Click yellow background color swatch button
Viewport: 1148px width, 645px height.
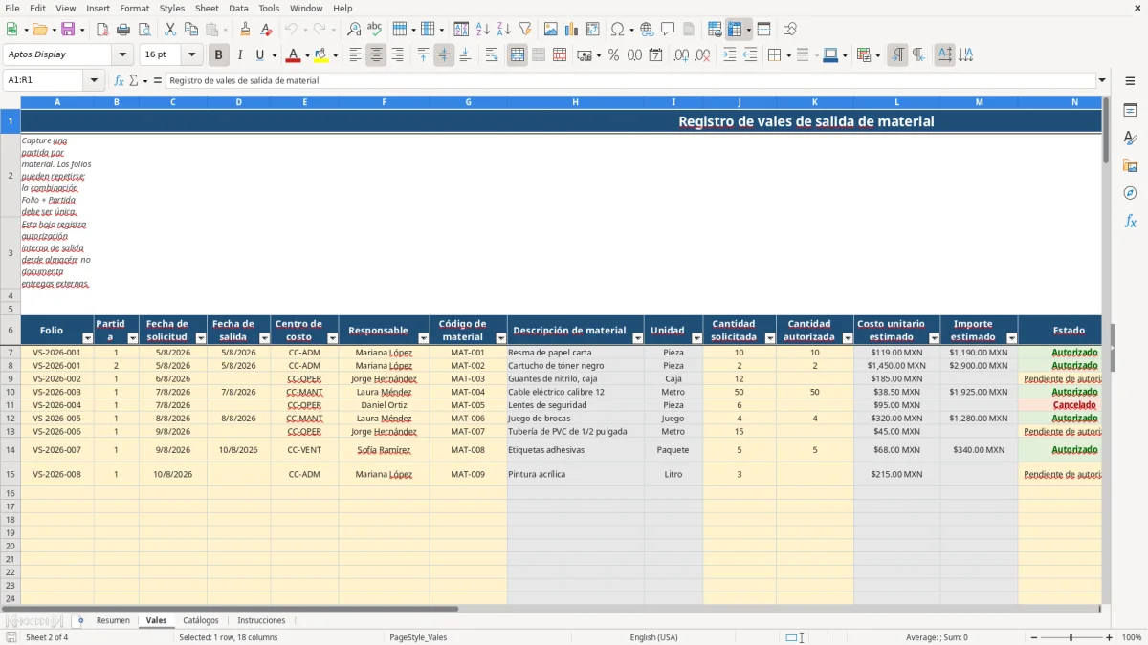(x=321, y=54)
